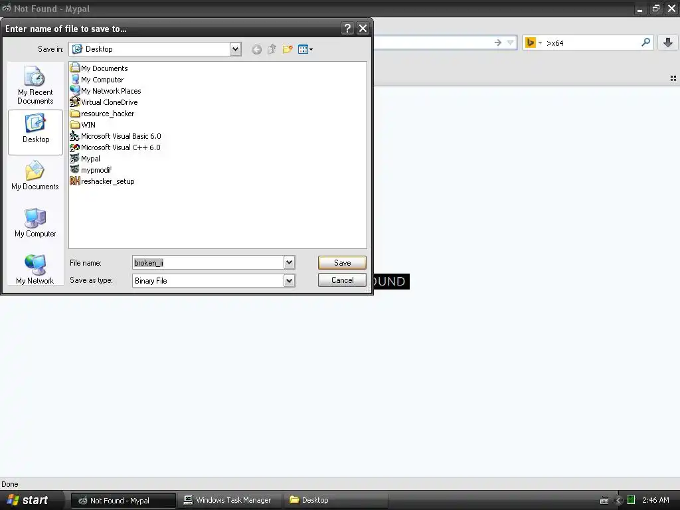Select the mypmodif file
The height and width of the screenshot is (510, 680).
click(90, 169)
